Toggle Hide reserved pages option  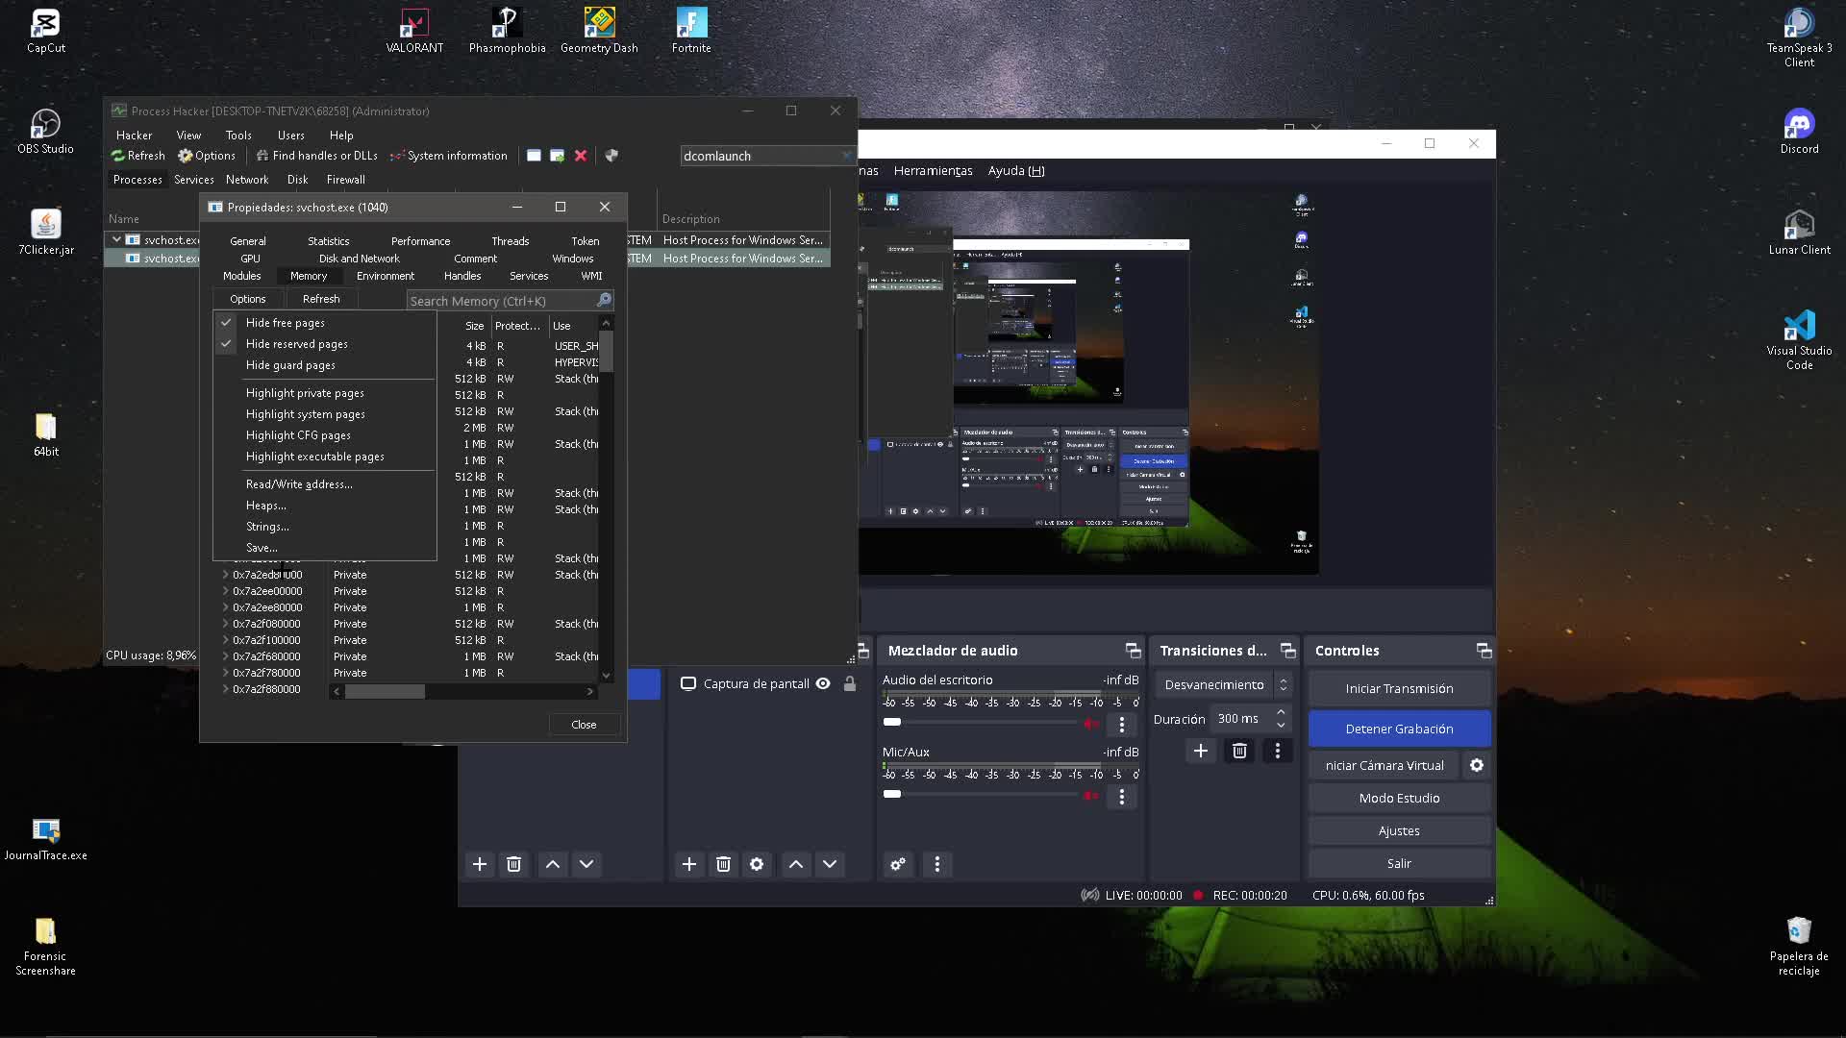tap(296, 344)
